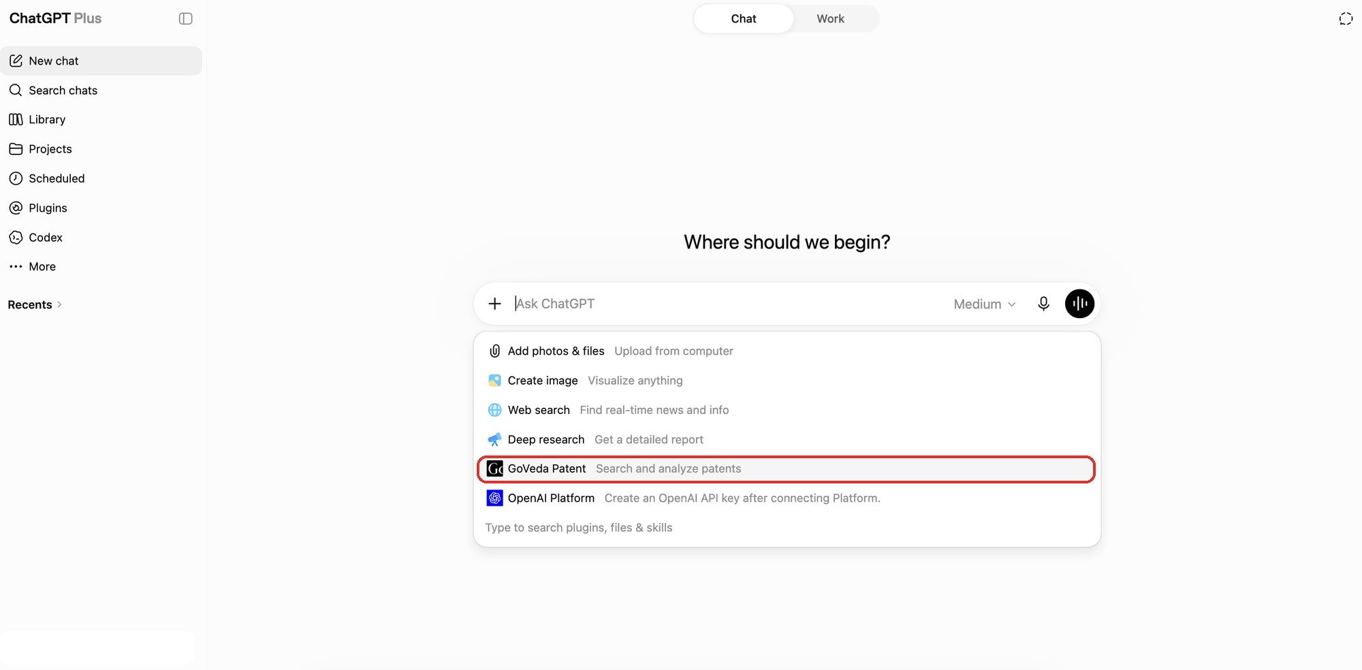Click the OpenAI Platform logo icon

[495, 498]
